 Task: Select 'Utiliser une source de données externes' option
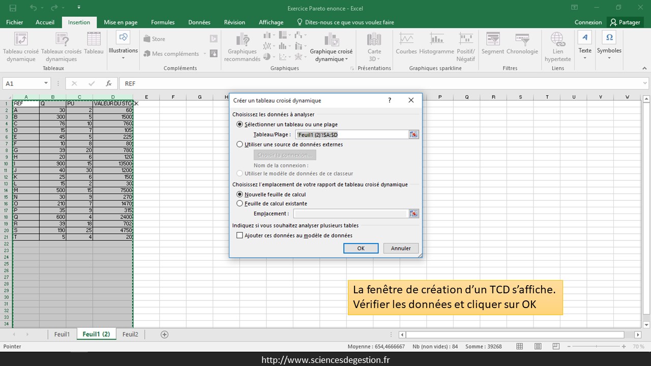[240, 144]
